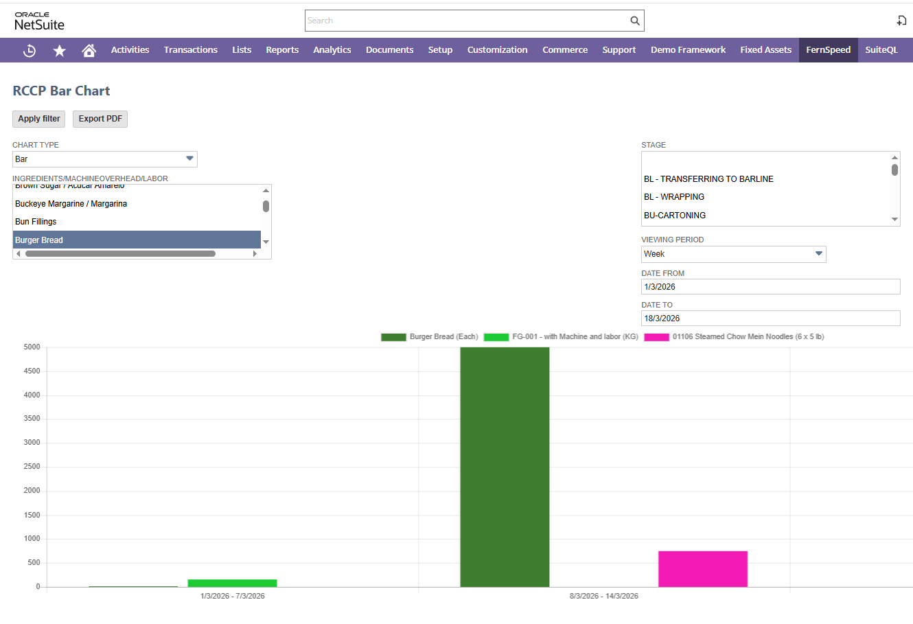
Task: Open the Recent Records history icon
Action: tap(30, 50)
